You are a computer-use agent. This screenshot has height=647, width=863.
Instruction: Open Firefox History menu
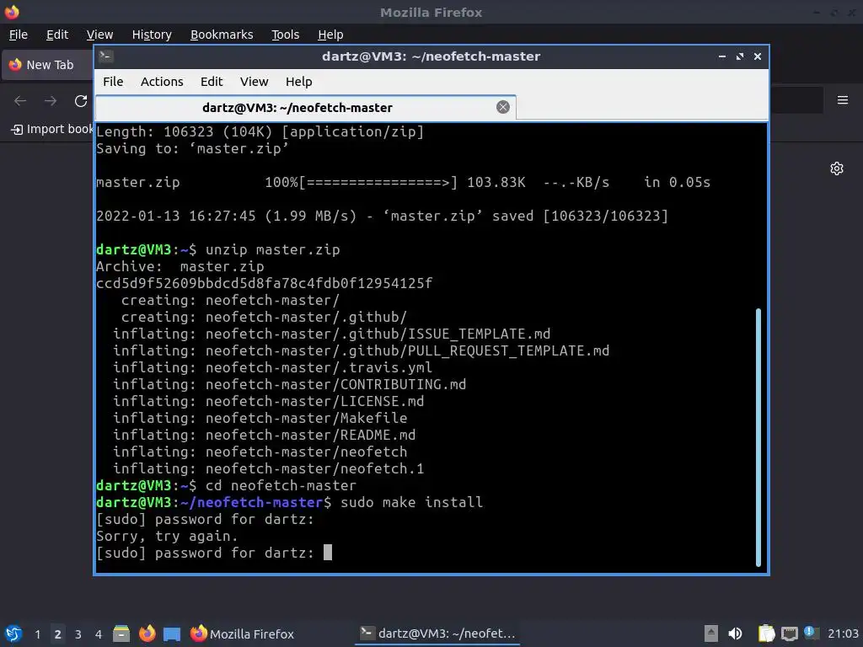[x=152, y=35]
